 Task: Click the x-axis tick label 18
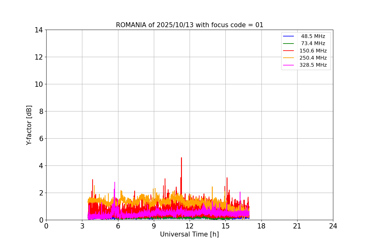(261, 226)
